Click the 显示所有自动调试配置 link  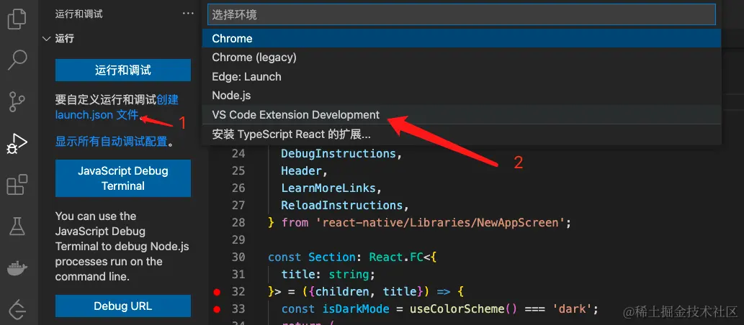[x=112, y=141]
